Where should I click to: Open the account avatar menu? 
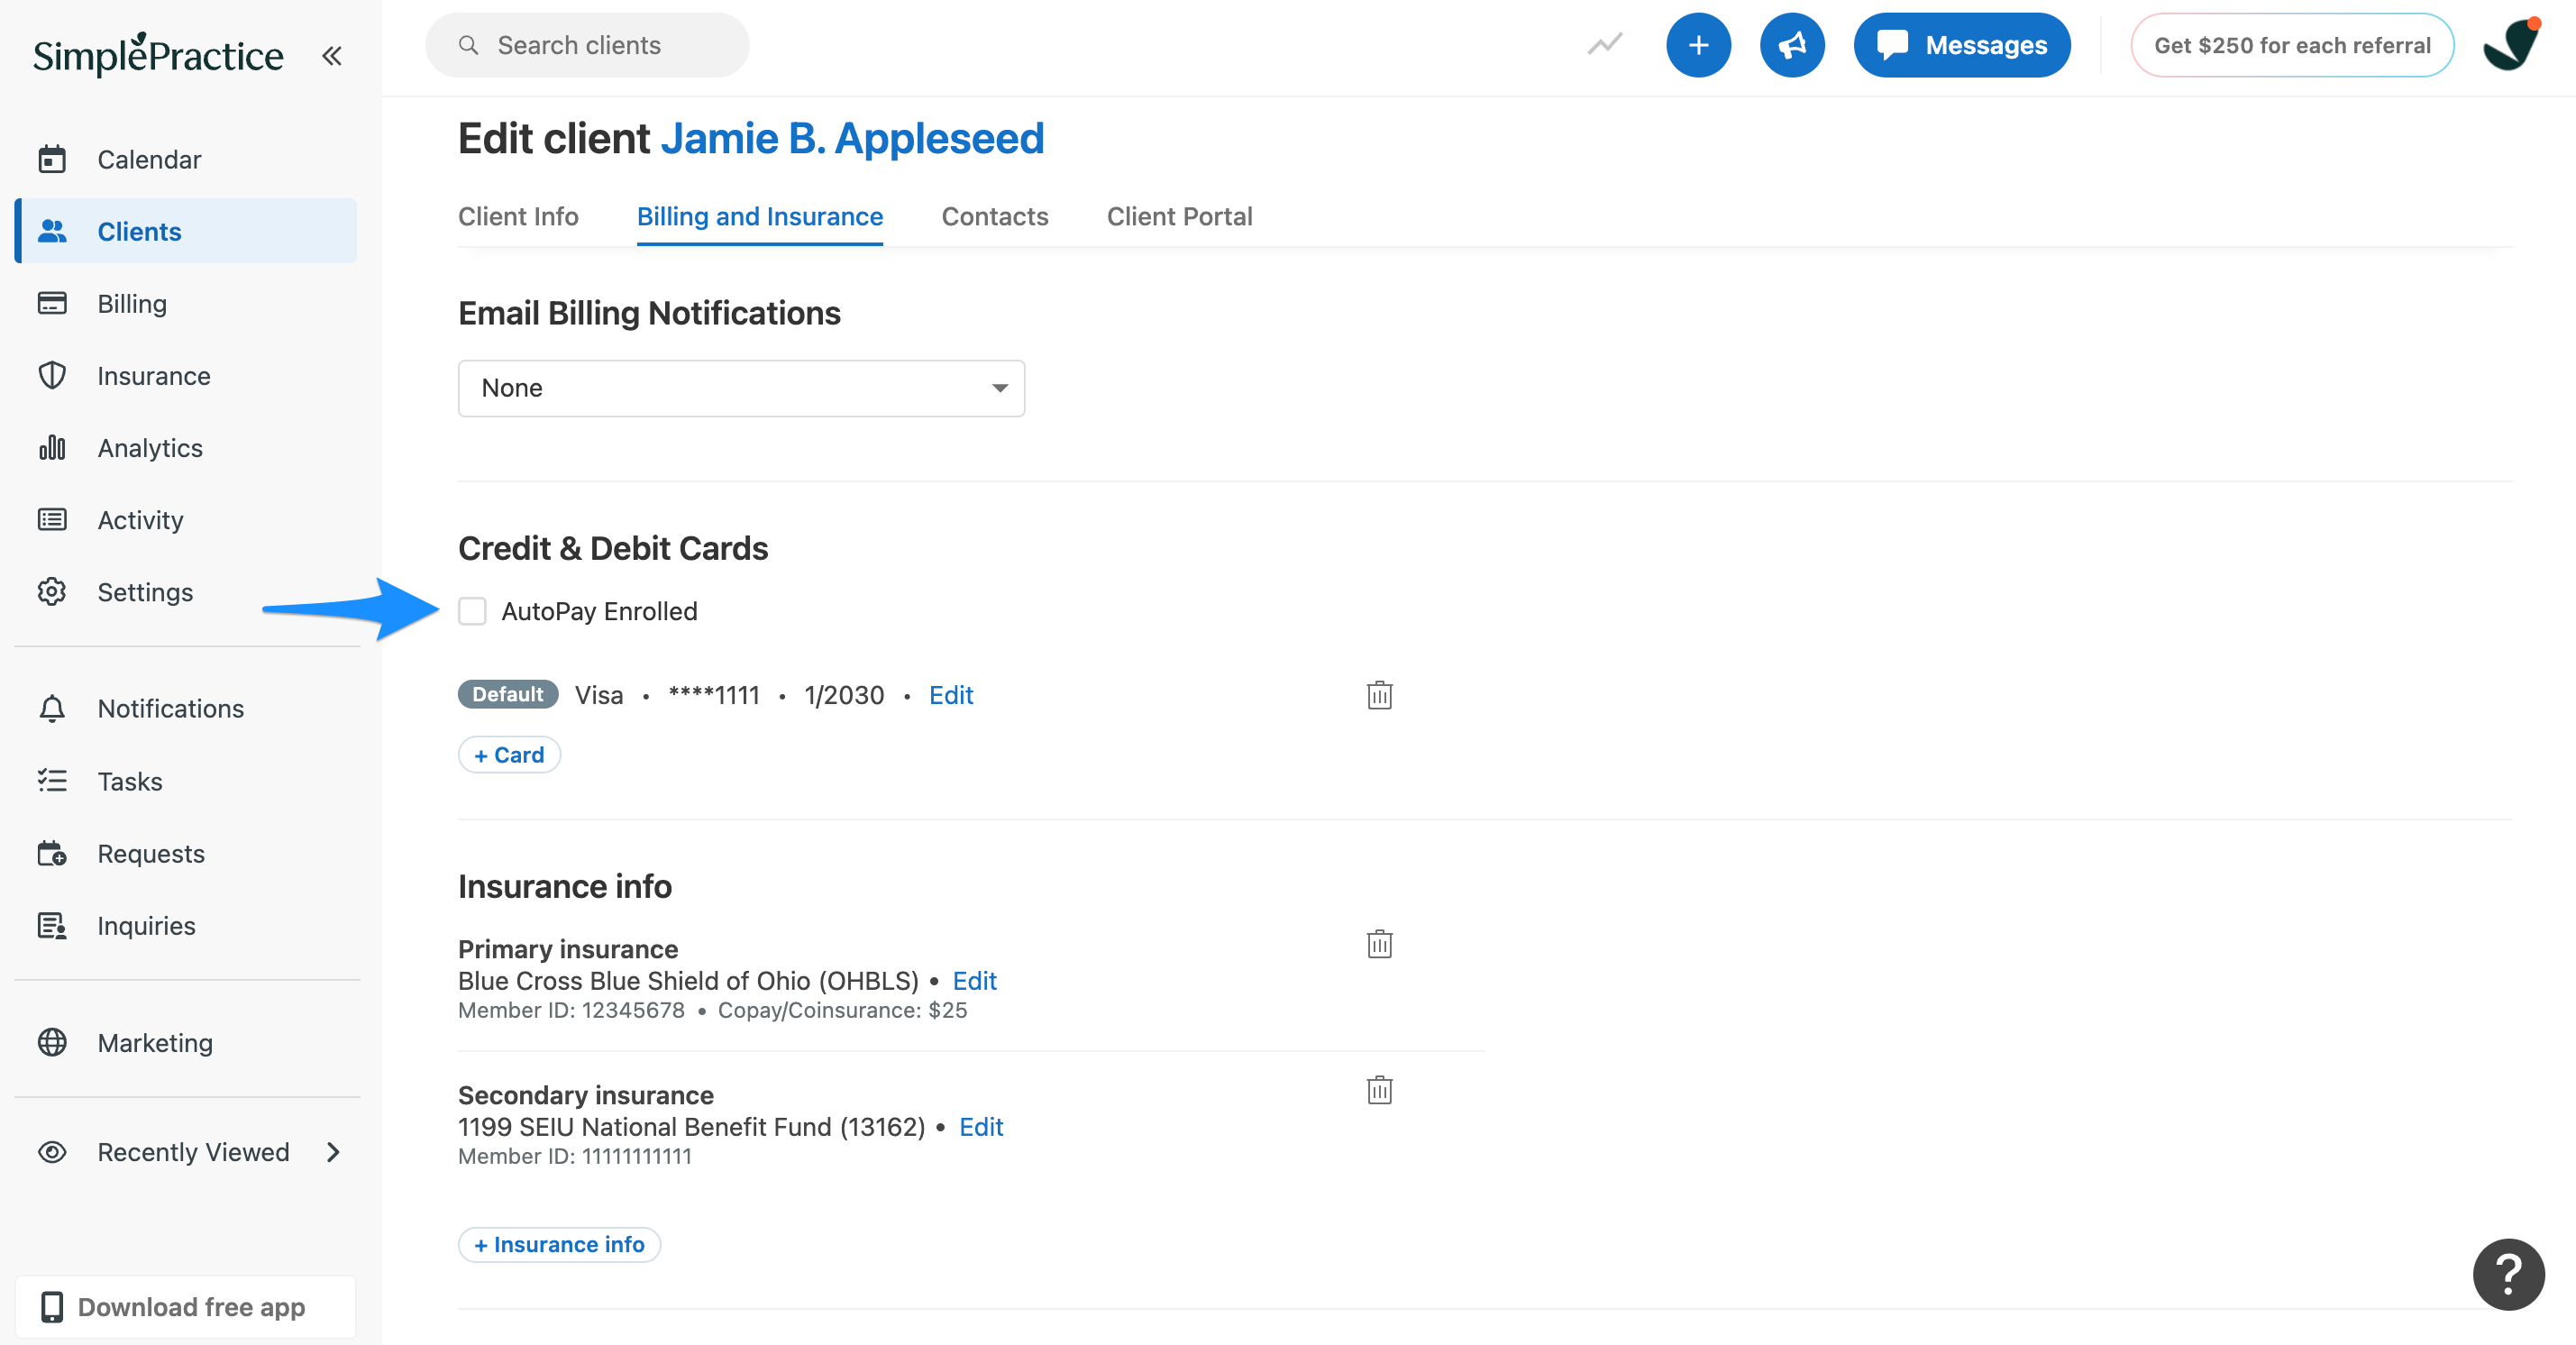point(2511,45)
